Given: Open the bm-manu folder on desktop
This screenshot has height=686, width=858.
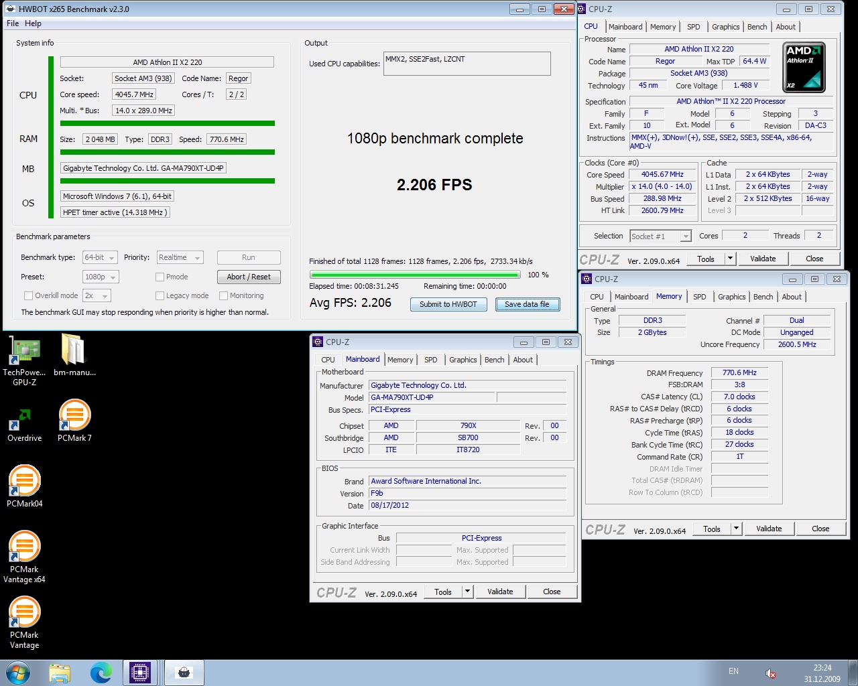Looking at the screenshot, I should (x=74, y=355).
